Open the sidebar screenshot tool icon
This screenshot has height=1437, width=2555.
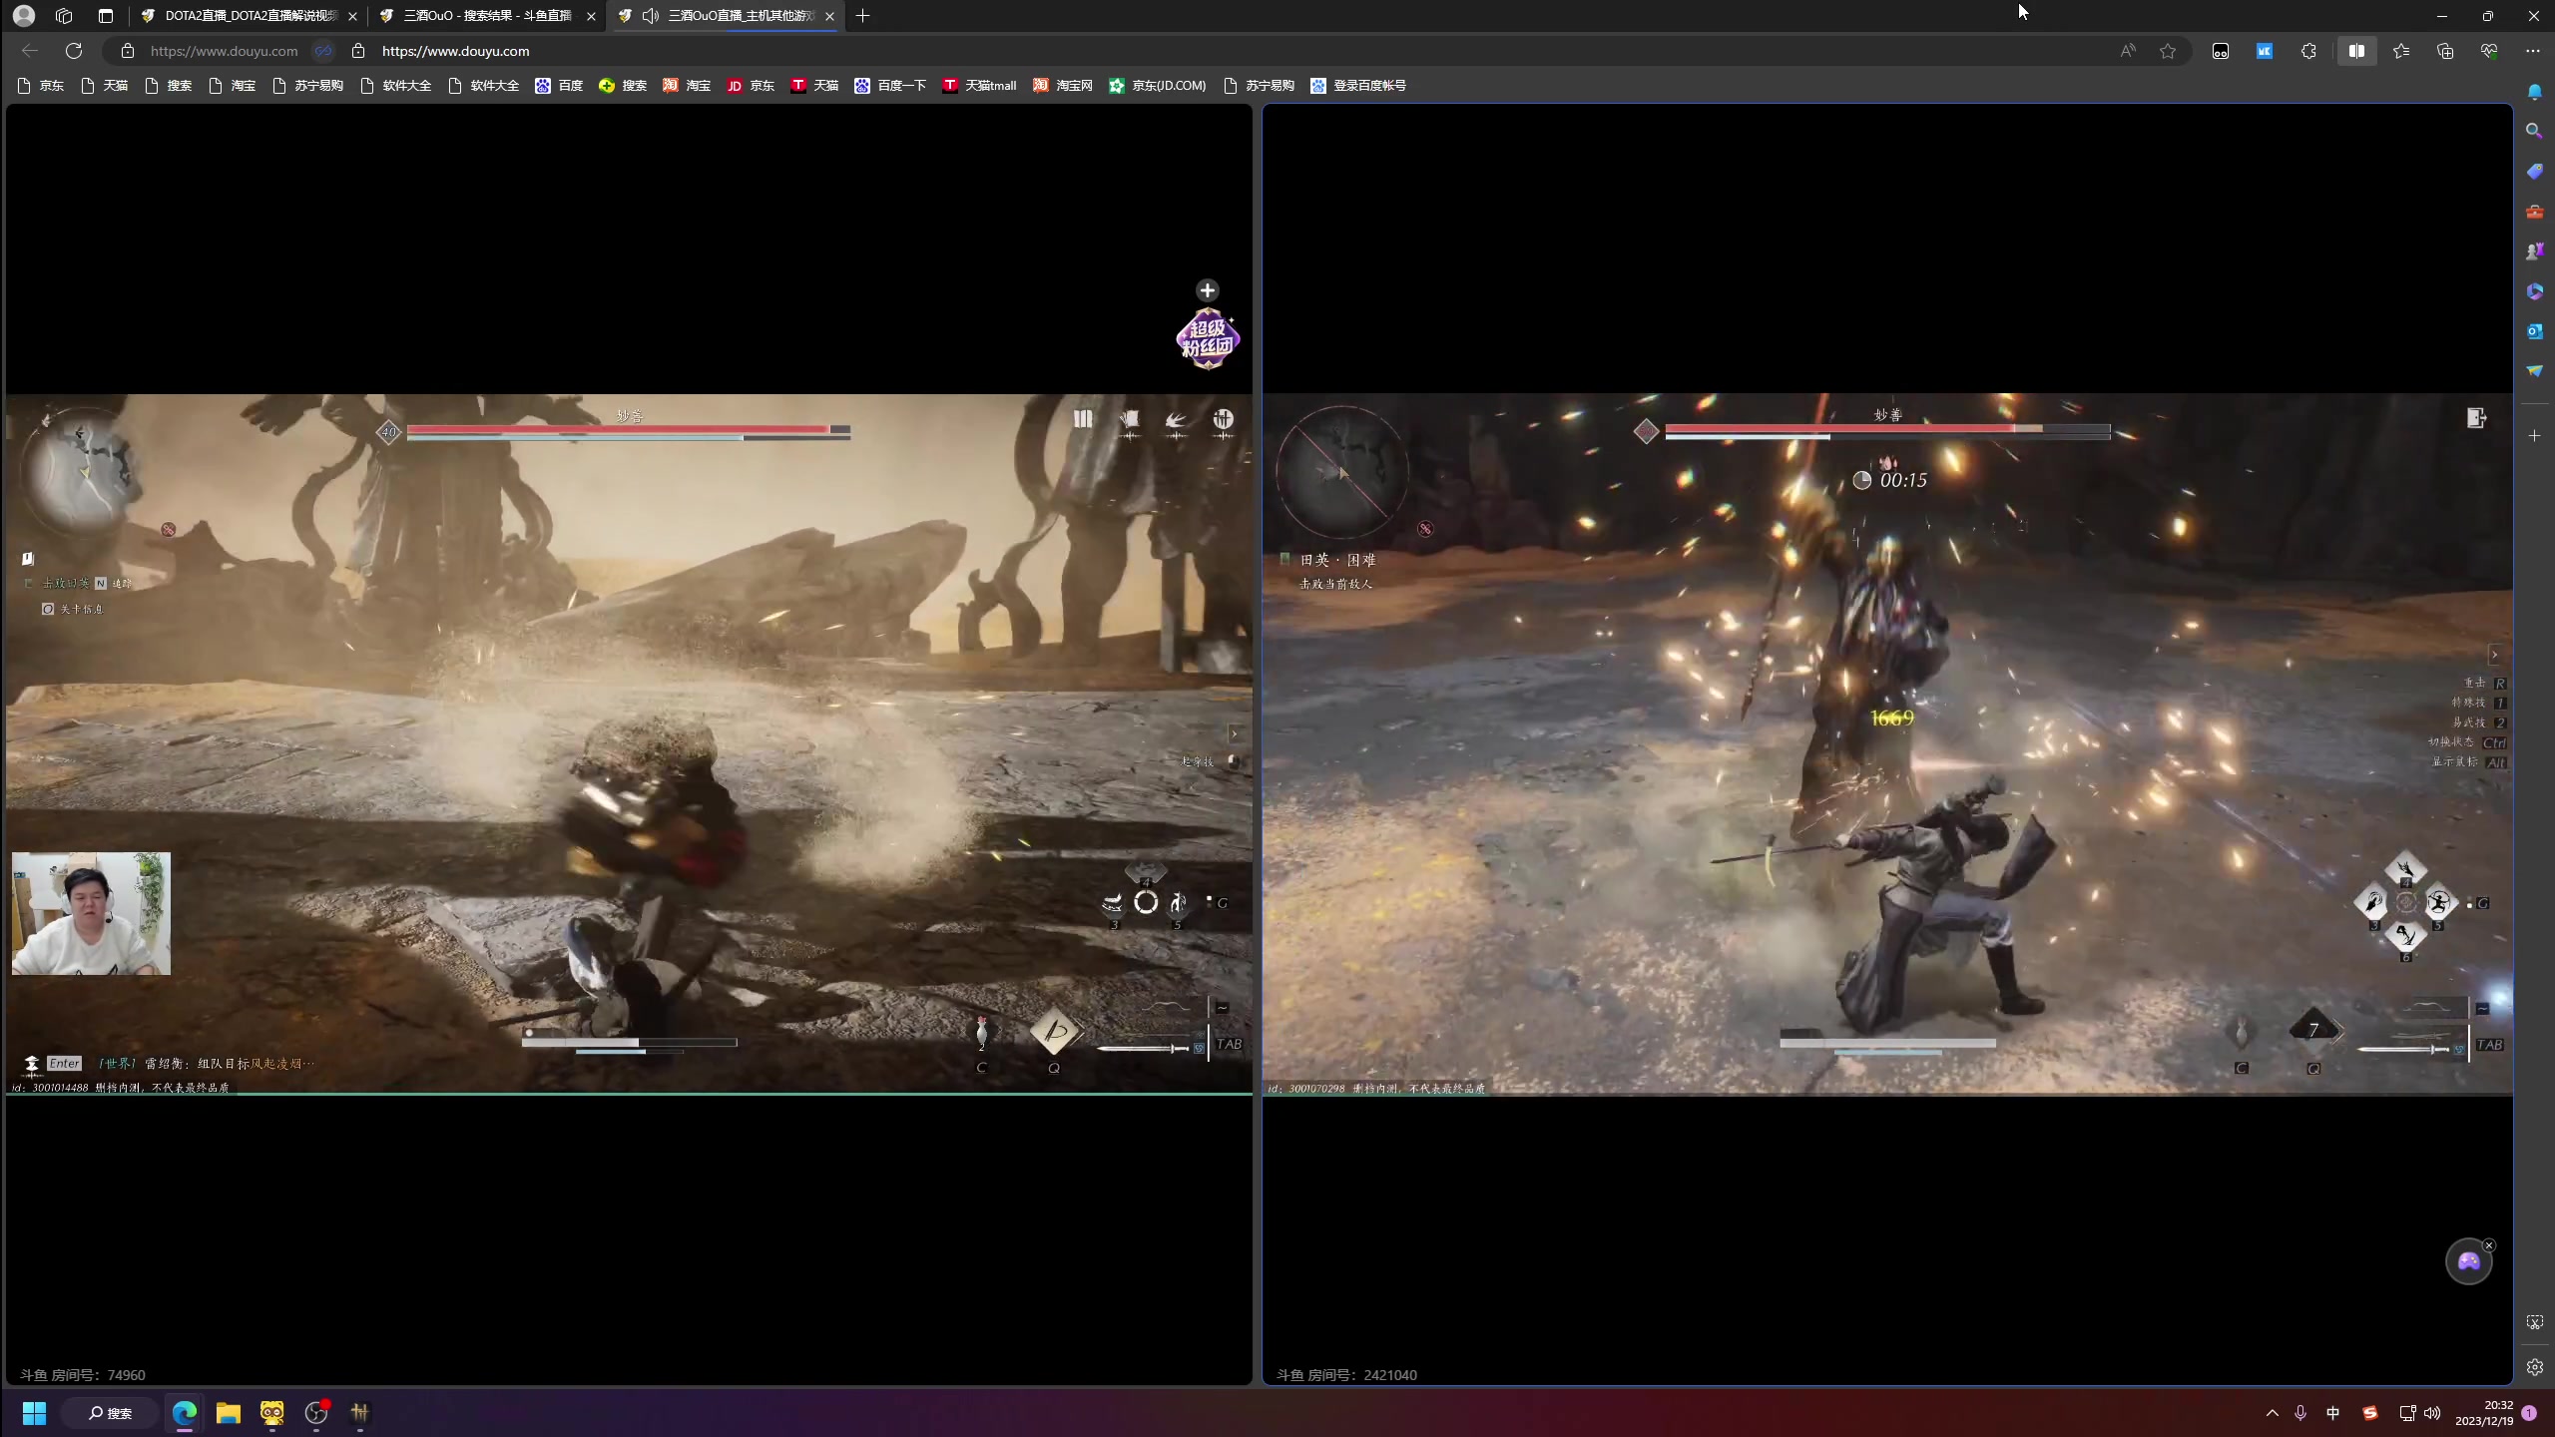pos(2534,1322)
